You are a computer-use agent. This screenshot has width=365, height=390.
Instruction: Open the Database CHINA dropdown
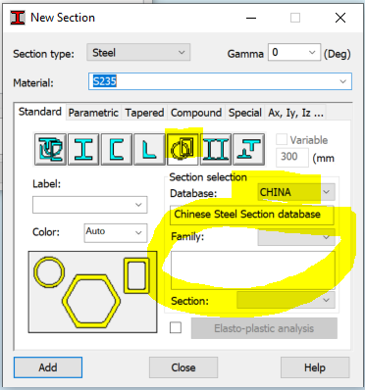296,192
